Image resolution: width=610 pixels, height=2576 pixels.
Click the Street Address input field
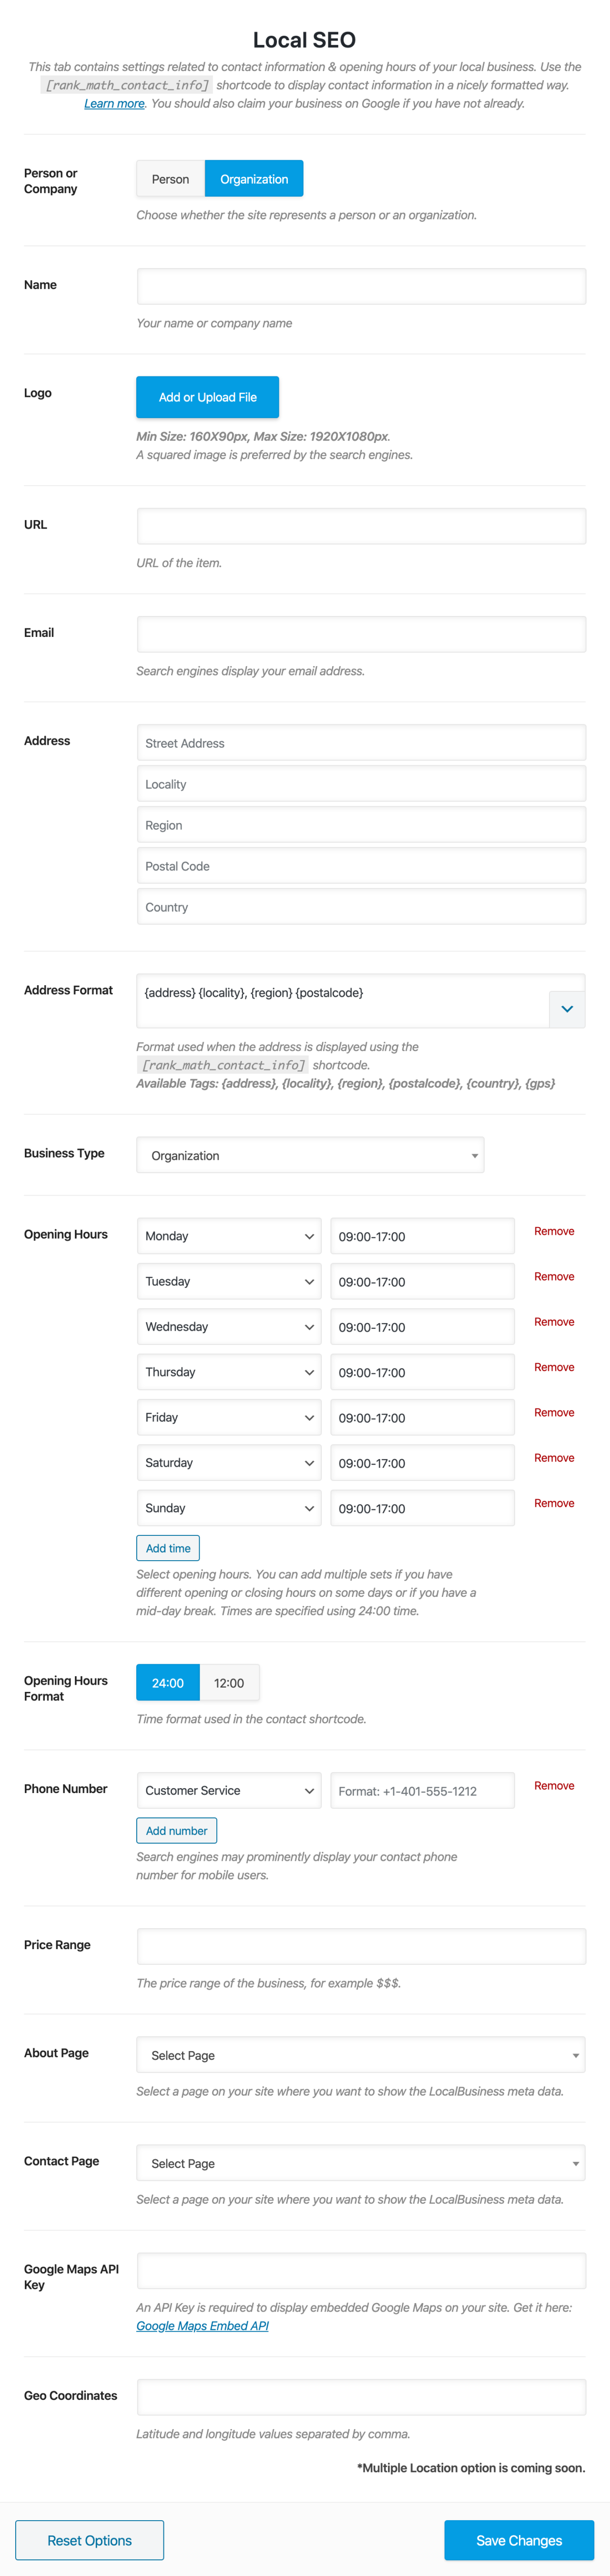[360, 743]
